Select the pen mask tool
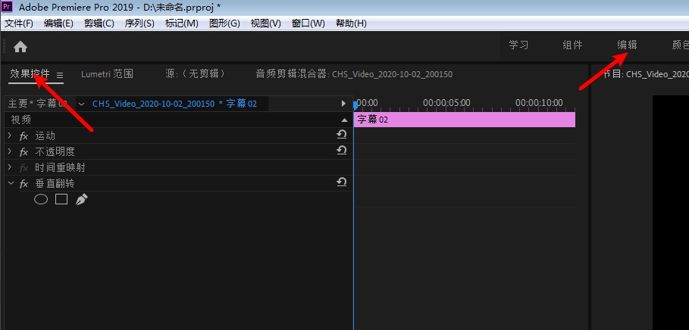This screenshot has width=689, height=330. [x=82, y=200]
